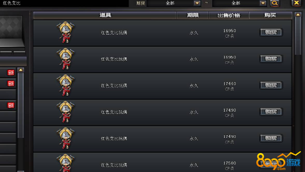The image size is (305, 172).
Task: Click the 期限 column header
Action: pos(193,15)
